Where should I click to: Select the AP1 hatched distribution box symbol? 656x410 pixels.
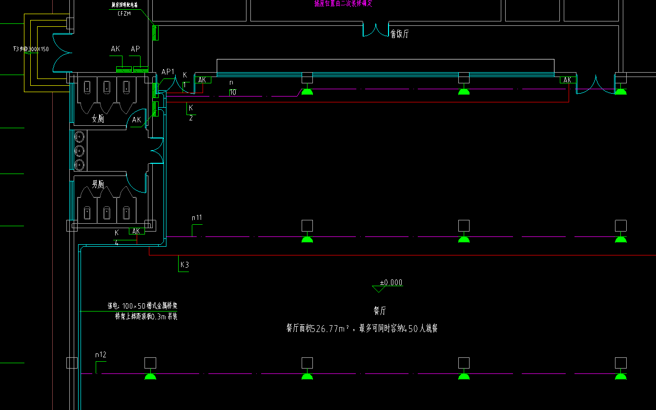[155, 90]
